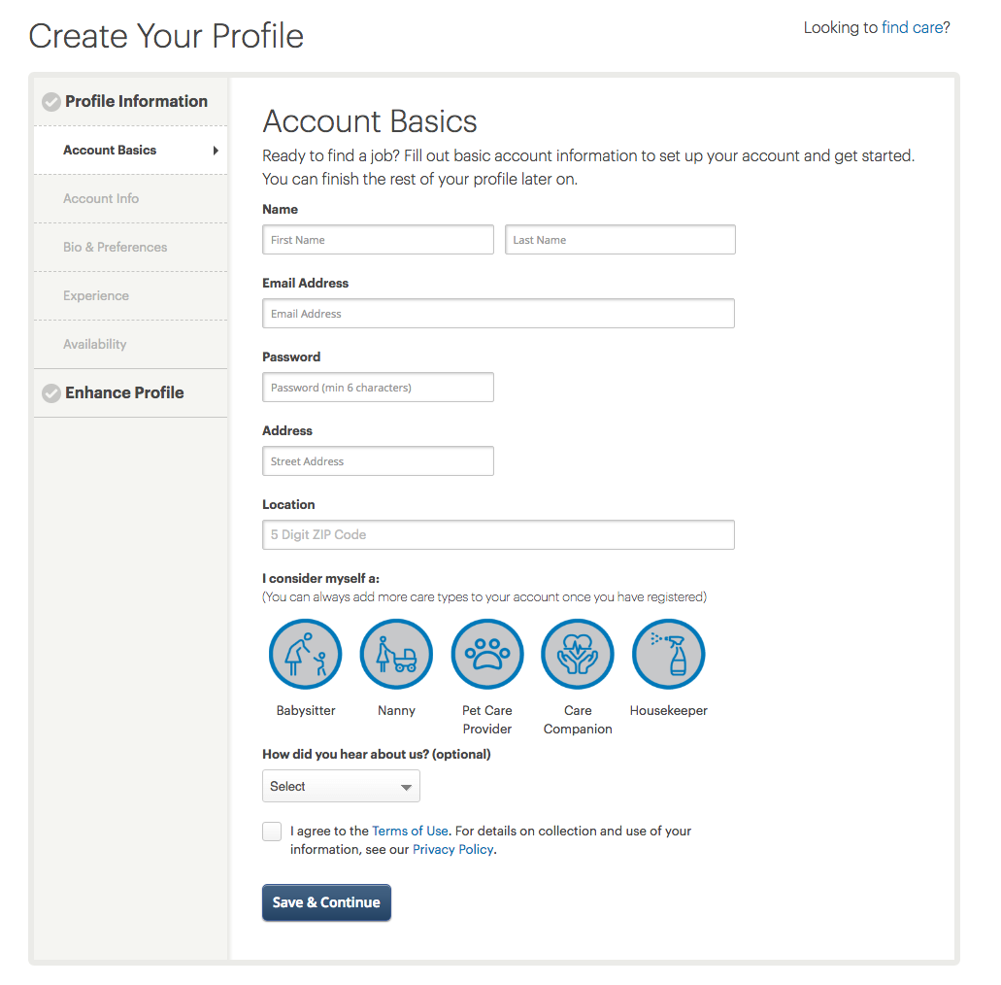View the Privacy Policy link
This screenshot has height=985, width=1001.
coord(453,850)
